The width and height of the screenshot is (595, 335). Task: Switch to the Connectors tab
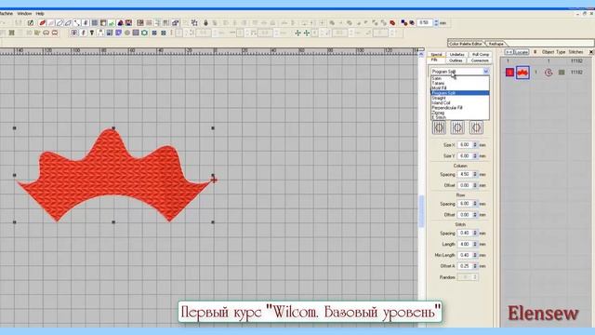[x=480, y=60]
